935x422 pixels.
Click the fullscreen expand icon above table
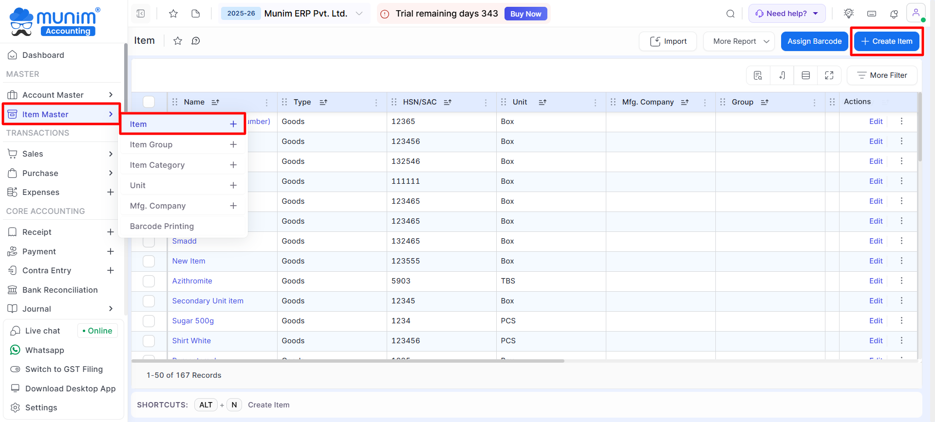coord(829,75)
